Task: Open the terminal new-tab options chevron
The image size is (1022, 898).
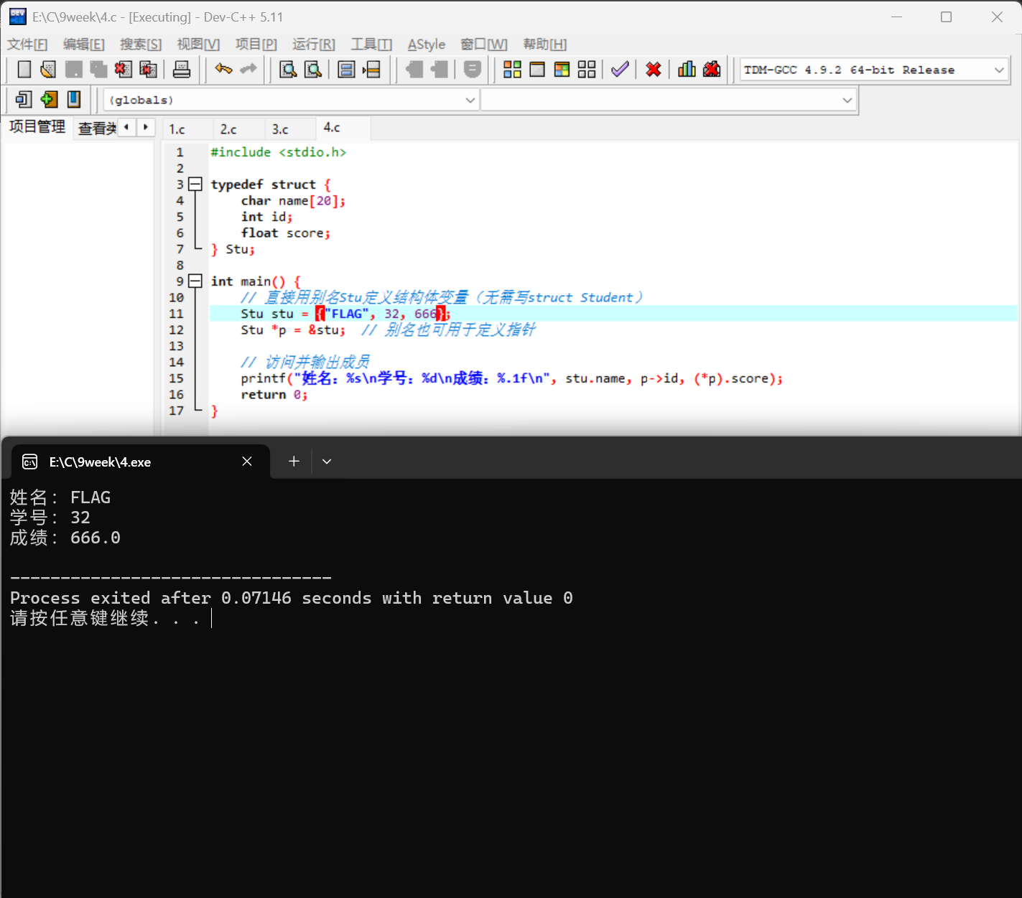Action: click(x=327, y=462)
